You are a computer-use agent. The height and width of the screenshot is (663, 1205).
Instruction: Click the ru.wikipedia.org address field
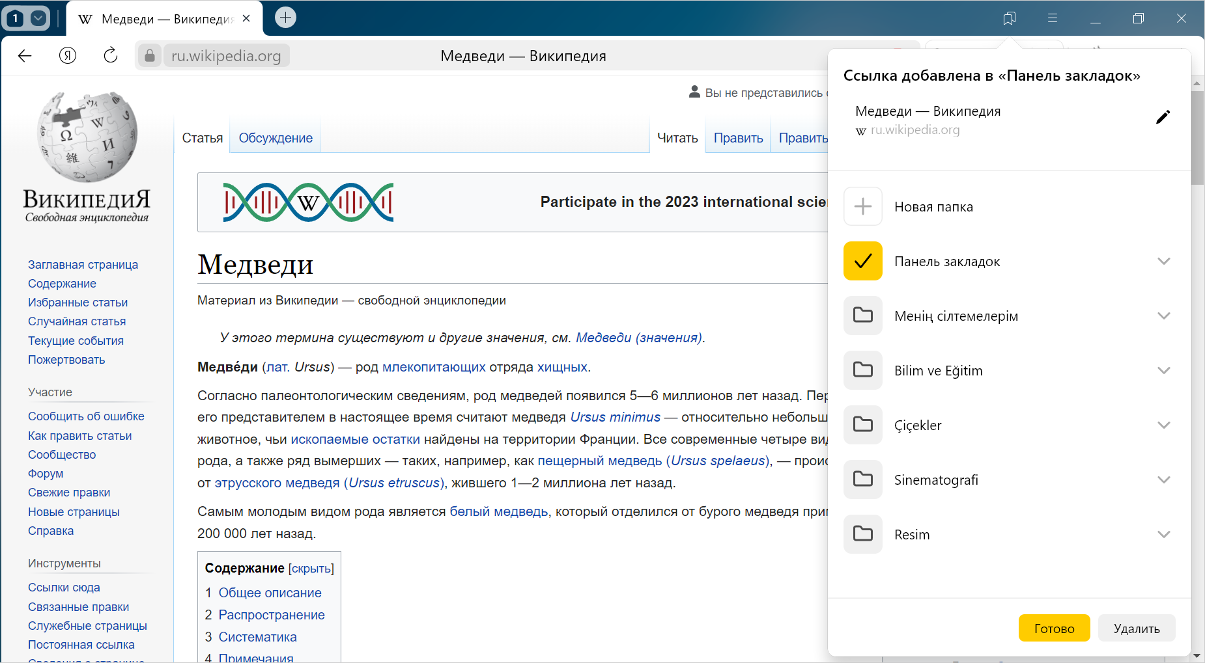click(x=226, y=56)
